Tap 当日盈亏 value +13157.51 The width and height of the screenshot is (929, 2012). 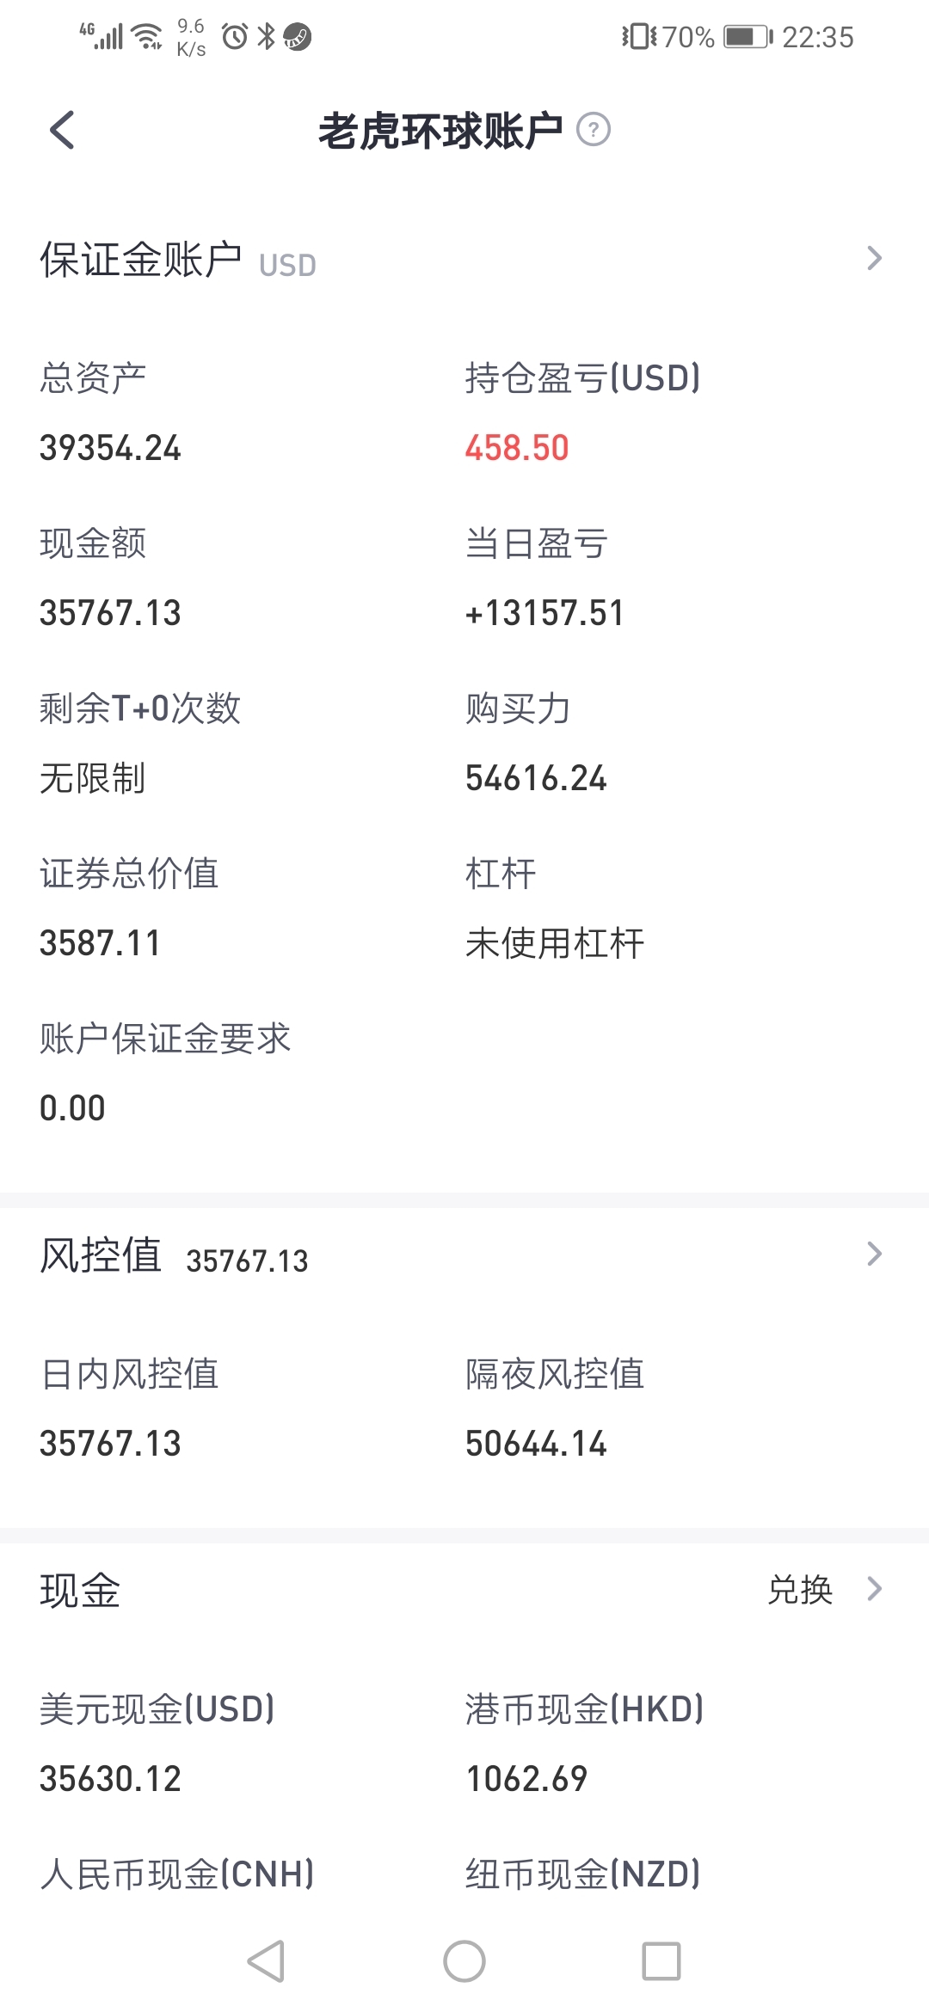[x=544, y=613]
